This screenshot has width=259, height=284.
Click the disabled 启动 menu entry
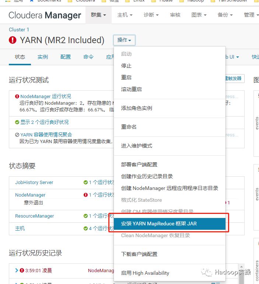coord(169,54)
